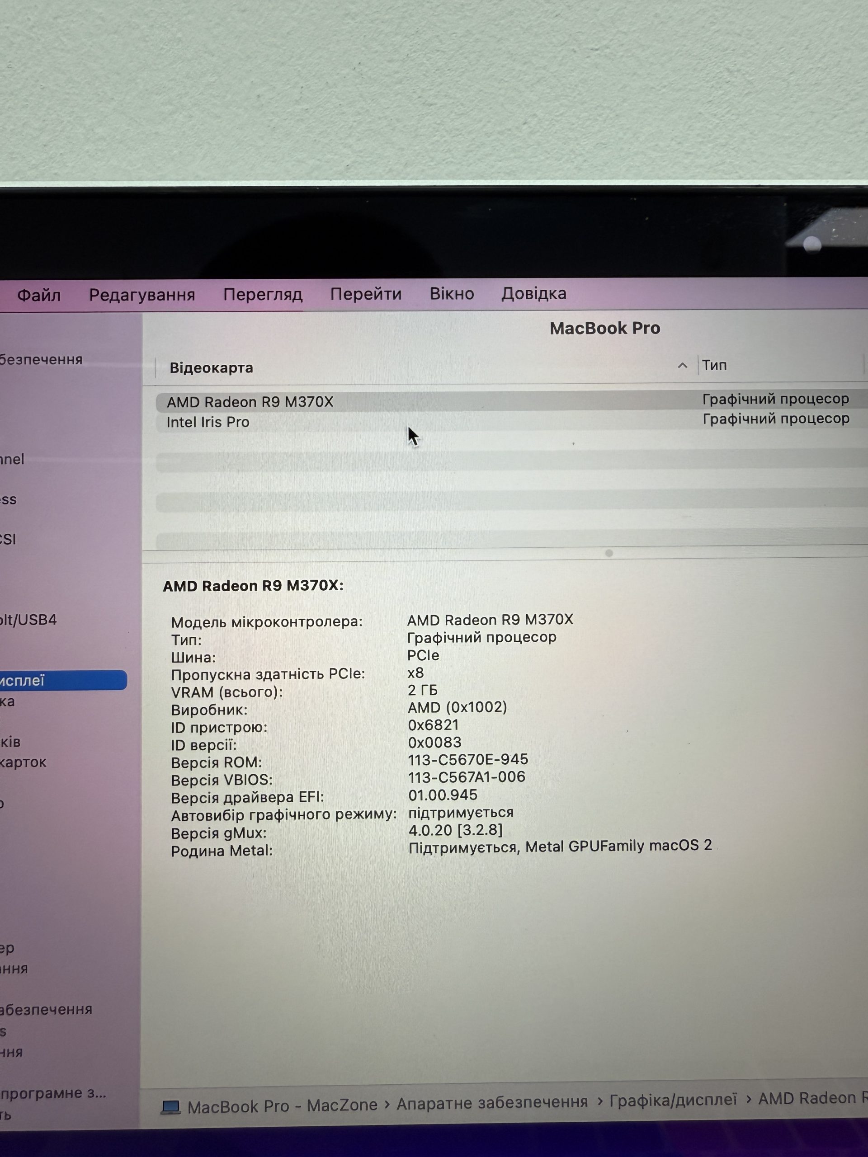Select the карток sidebar item
Image resolution: width=868 pixels, height=1157 pixels.
coord(23,762)
